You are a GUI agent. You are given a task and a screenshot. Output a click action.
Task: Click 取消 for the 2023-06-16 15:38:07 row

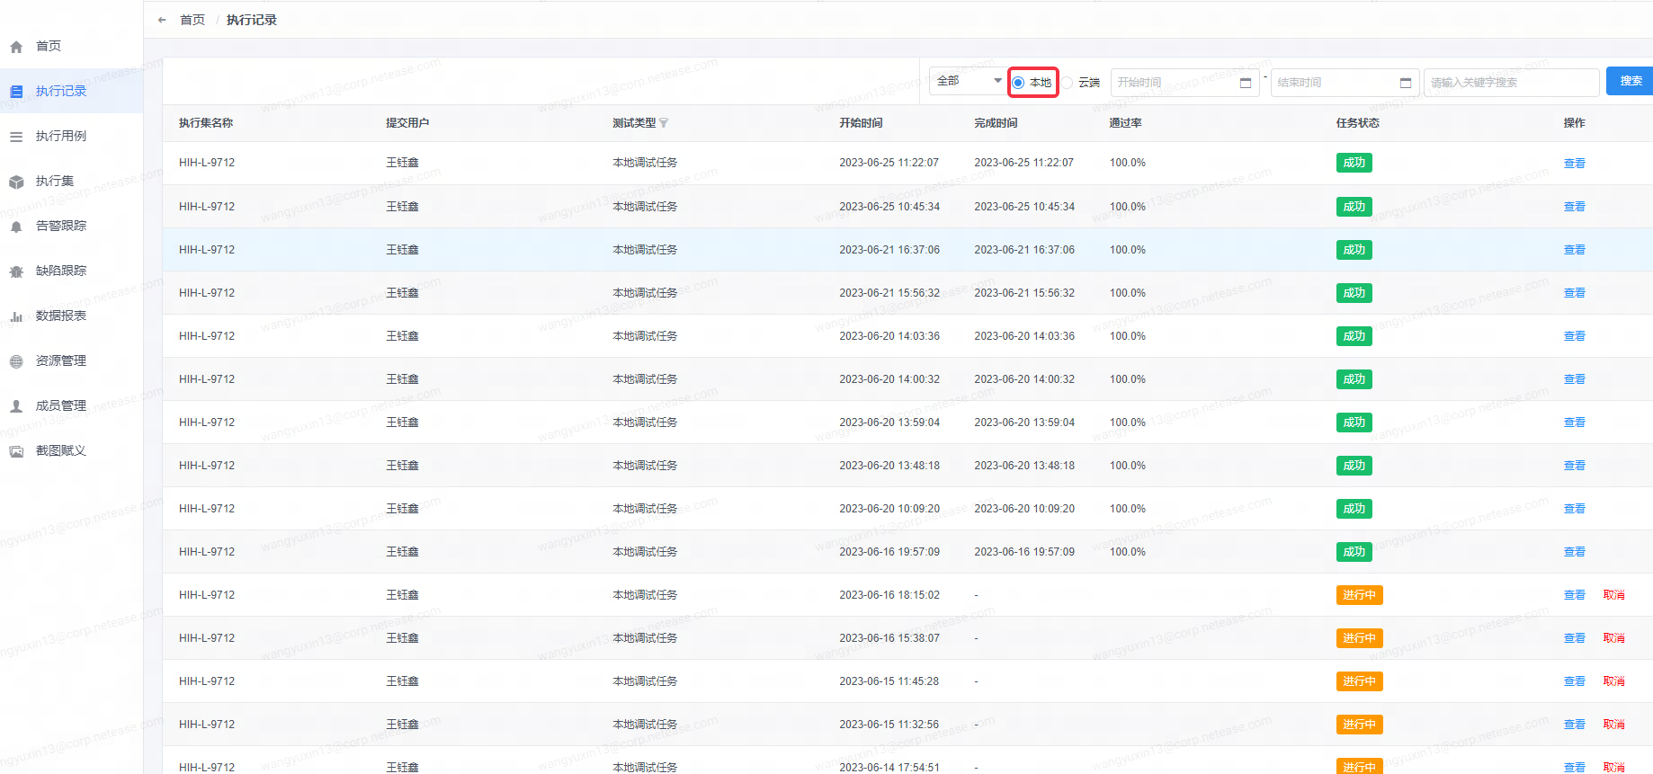(1613, 638)
